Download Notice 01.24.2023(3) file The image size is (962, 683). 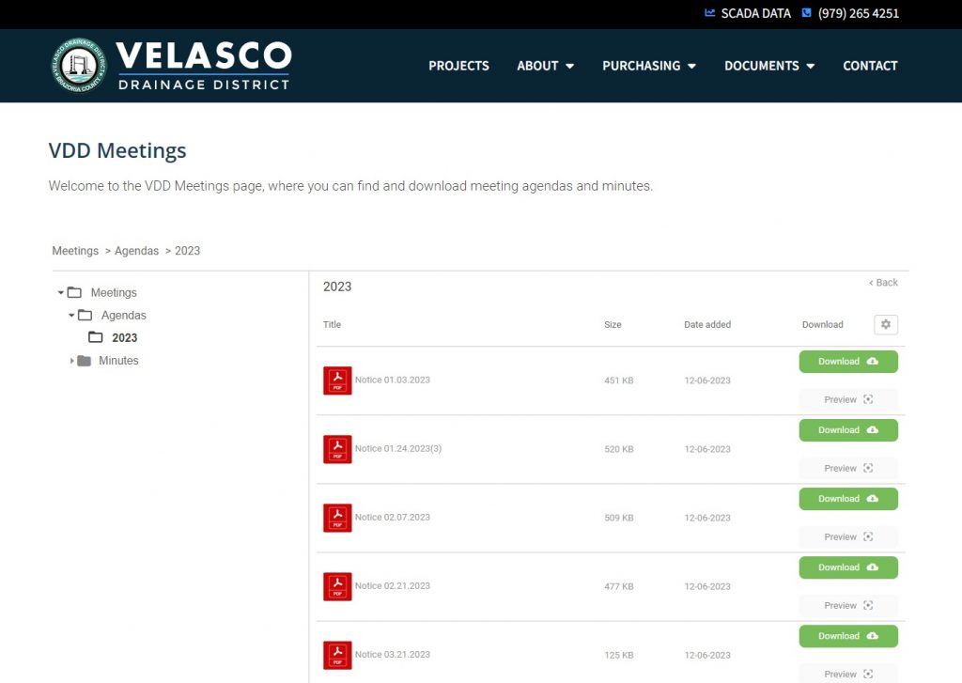coord(847,430)
